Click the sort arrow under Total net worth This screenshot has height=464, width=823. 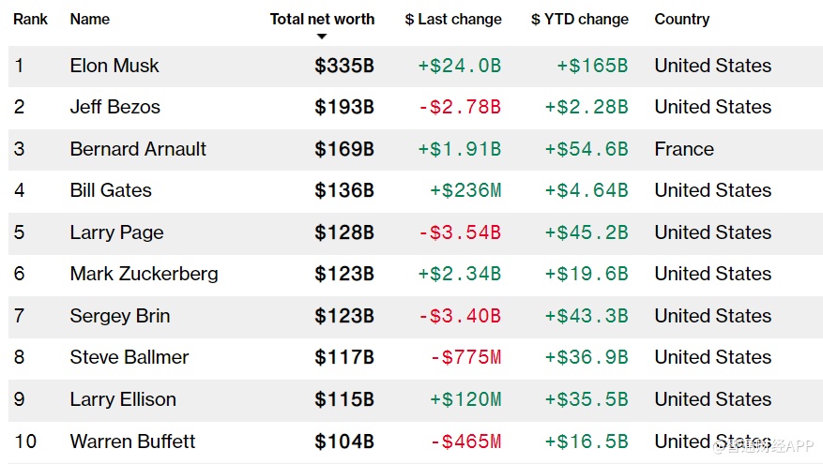(x=322, y=37)
